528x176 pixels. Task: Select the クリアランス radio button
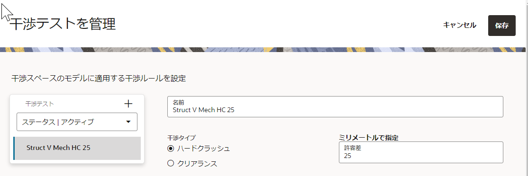point(171,163)
